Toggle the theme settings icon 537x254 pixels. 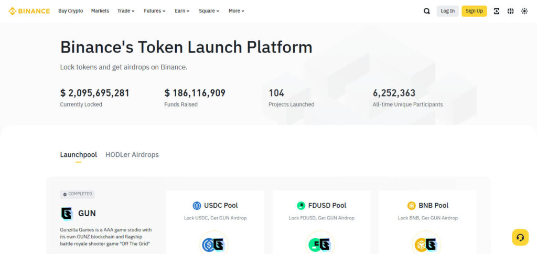pos(524,11)
